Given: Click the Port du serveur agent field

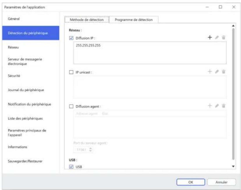Looking at the screenshot, I should (83, 150).
